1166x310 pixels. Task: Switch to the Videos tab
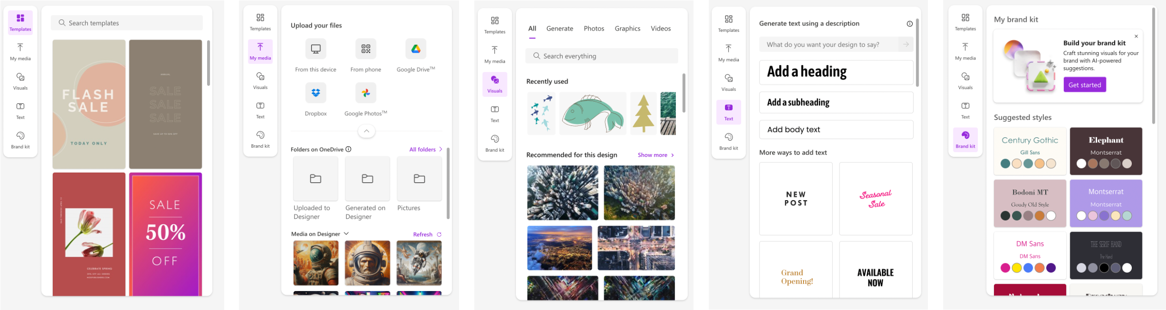pos(661,29)
